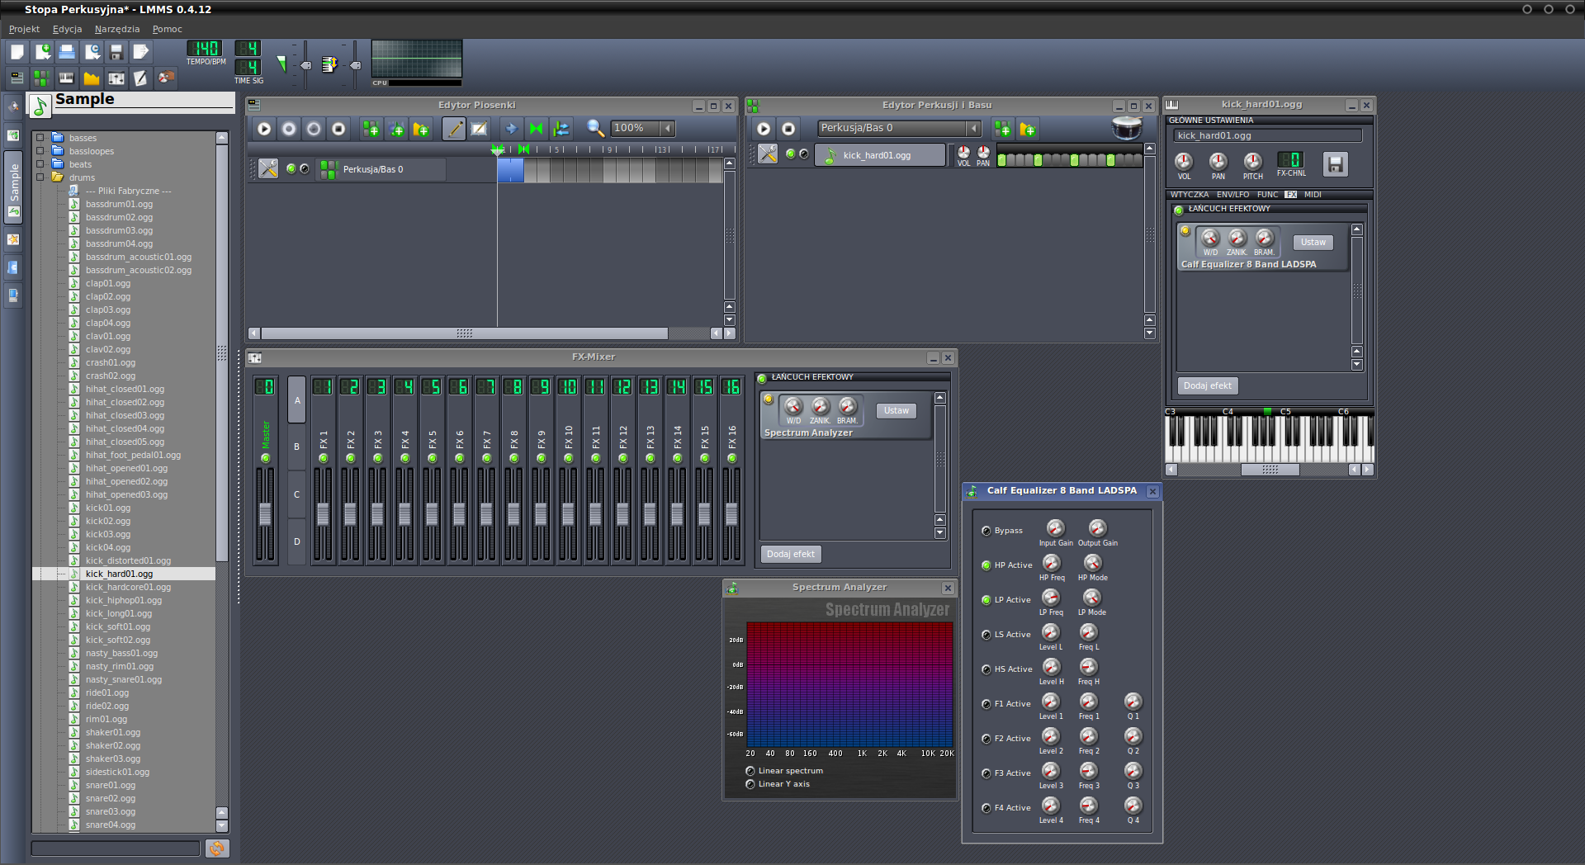Mute the kick_hard01.ogg track
This screenshot has width=1585, height=865.
click(790, 154)
